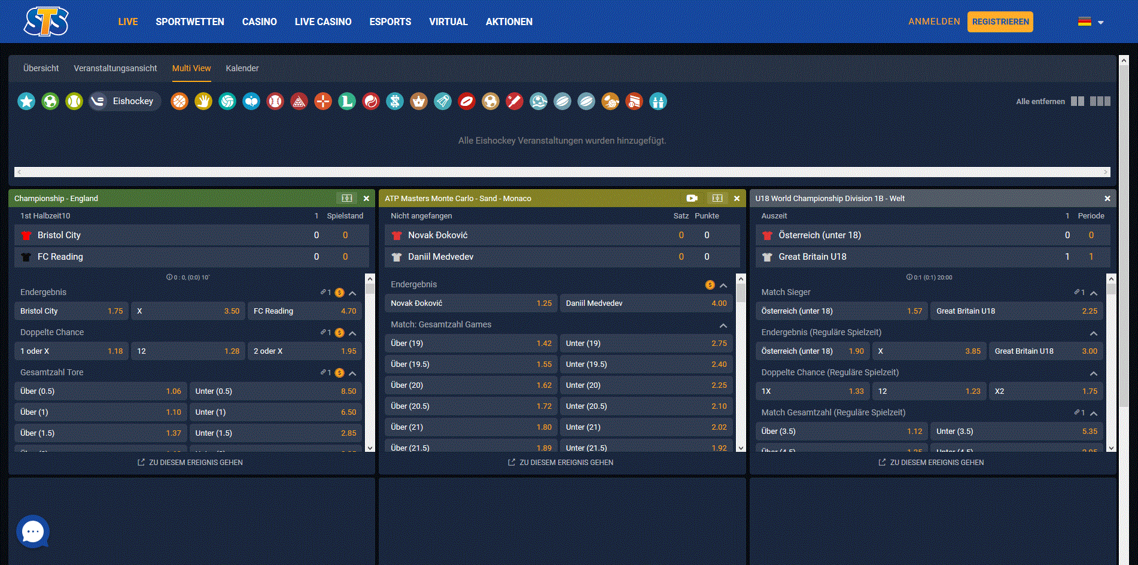This screenshot has width=1138, height=565.
Task: Bet on Bristol City at 1.75
Action: [x=71, y=311]
